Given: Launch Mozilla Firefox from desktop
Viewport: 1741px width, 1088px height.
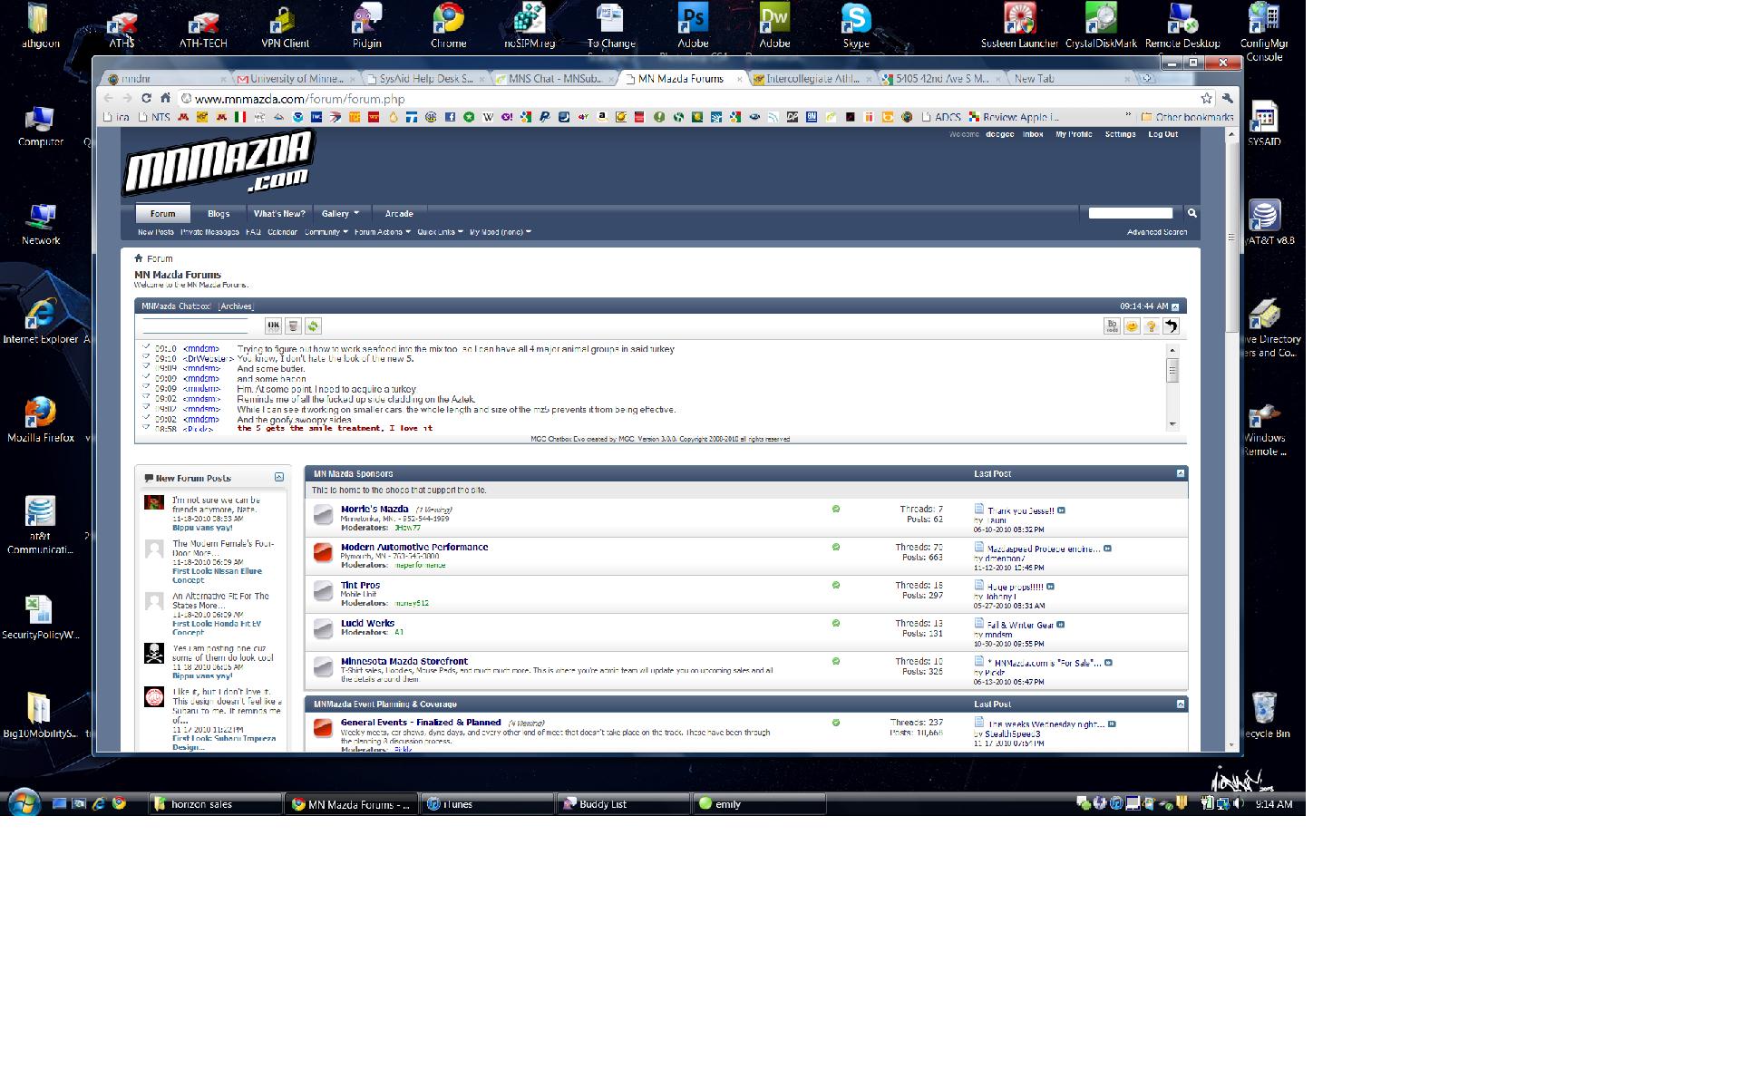Looking at the screenshot, I should click(41, 420).
